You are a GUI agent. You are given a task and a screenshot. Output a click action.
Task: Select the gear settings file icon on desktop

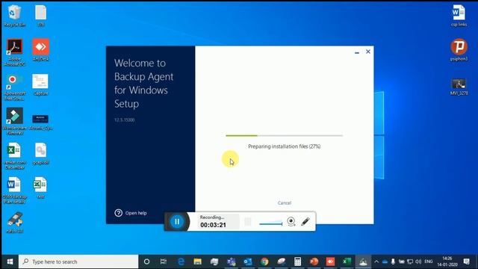[x=40, y=154]
